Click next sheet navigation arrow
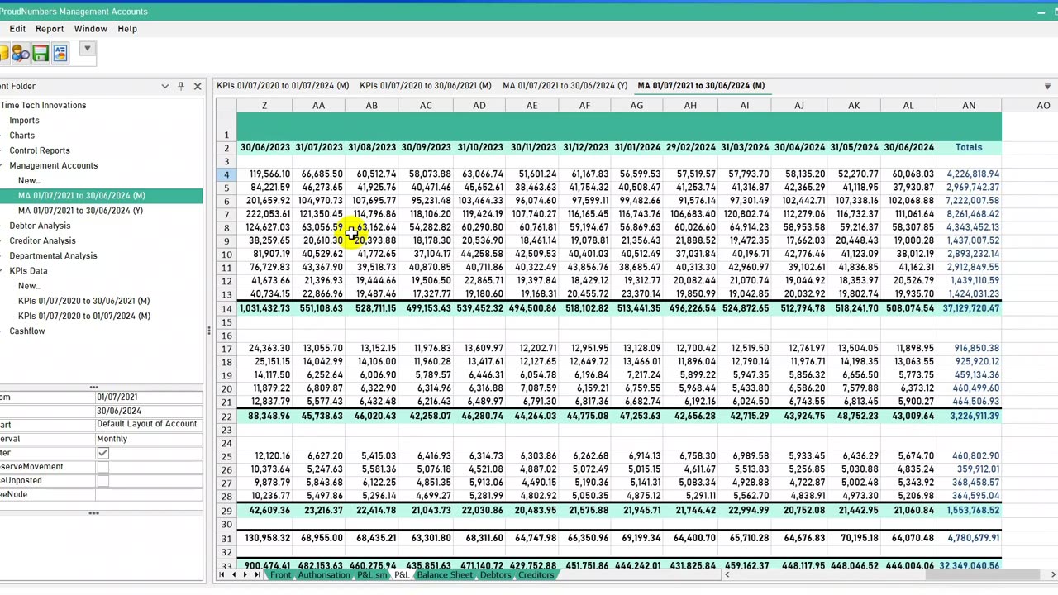1058x595 pixels. pyautogui.click(x=246, y=575)
